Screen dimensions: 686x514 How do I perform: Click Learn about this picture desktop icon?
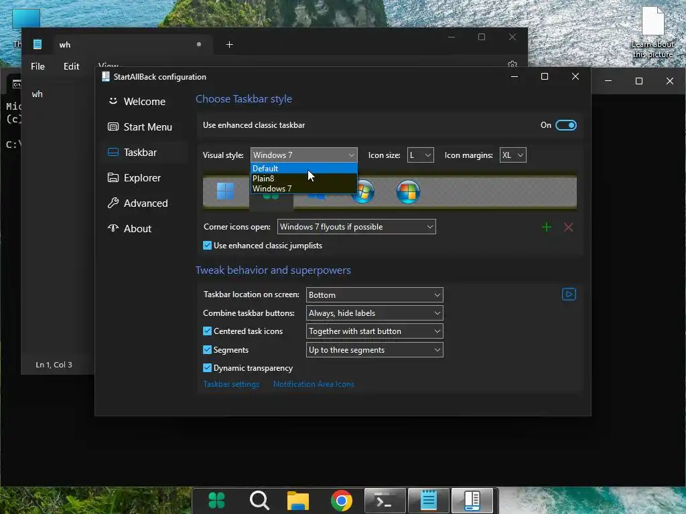click(653, 33)
